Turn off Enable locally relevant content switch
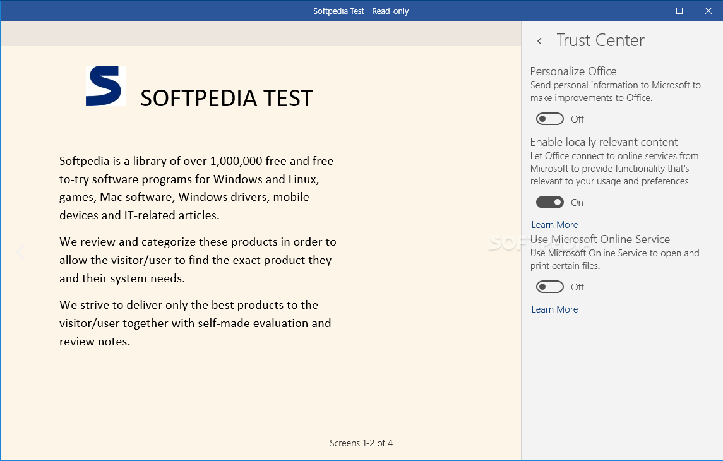The width and height of the screenshot is (723, 461). [549, 202]
